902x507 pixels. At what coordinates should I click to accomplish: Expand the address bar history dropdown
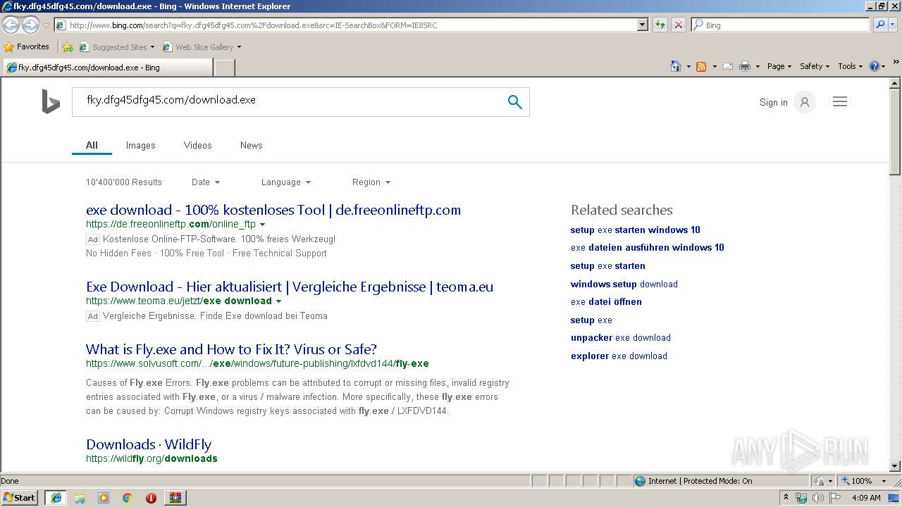tap(642, 25)
